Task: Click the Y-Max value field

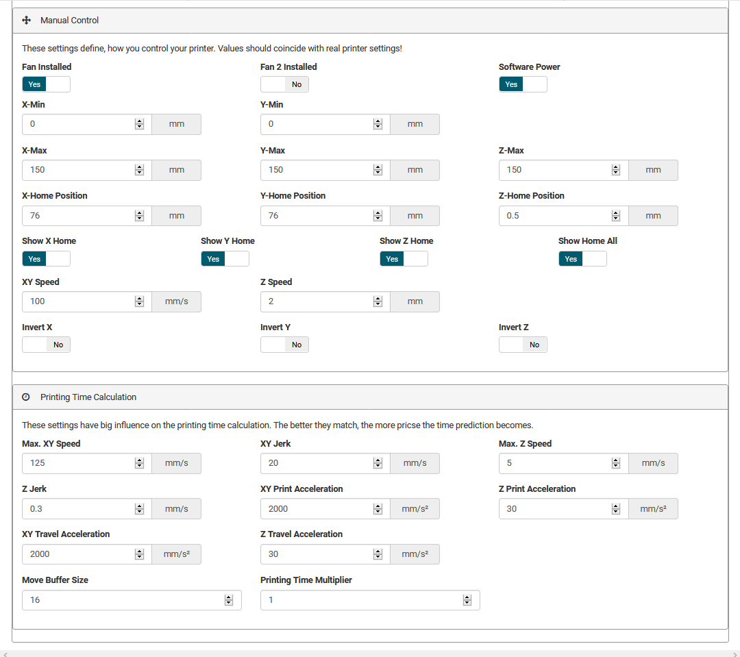Action: [325, 170]
